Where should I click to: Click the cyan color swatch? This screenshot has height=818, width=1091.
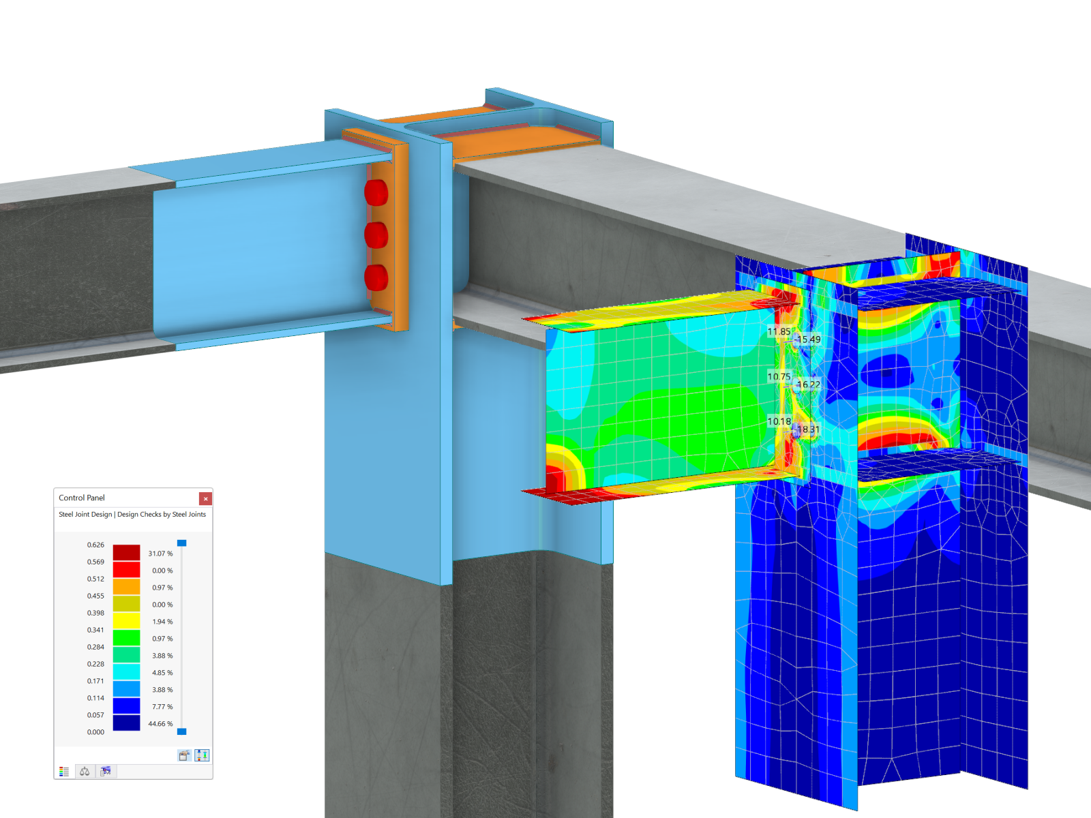click(x=126, y=672)
